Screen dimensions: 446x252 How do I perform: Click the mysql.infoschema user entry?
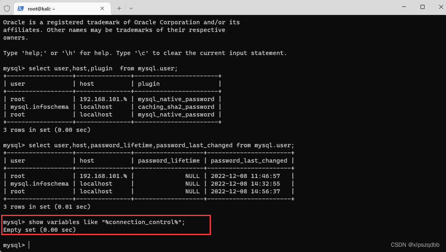(39, 106)
